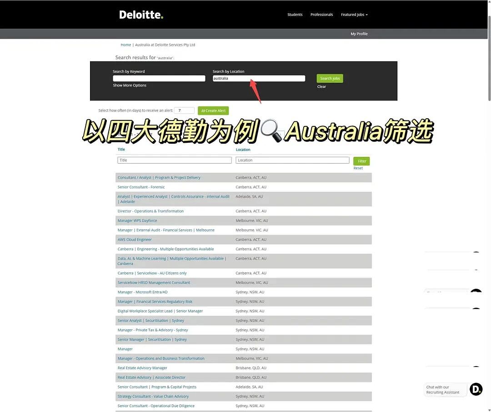The image size is (491, 412).
Task: Open Senior Manager Securitisation Sydney job
Action: (152, 340)
